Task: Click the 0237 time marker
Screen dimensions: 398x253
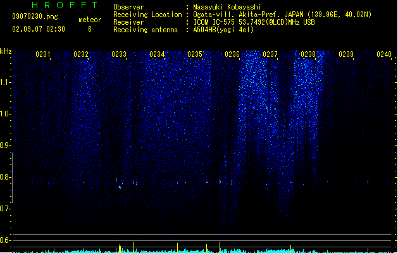Action: point(270,54)
